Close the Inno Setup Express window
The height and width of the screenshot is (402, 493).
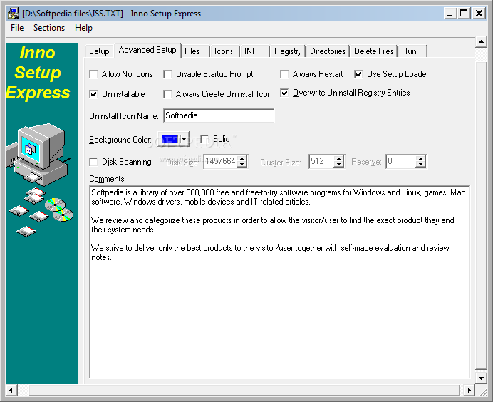pos(479,14)
